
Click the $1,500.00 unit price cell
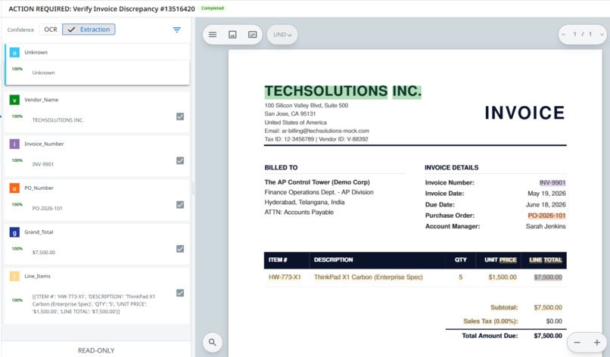tap(503, 278)
